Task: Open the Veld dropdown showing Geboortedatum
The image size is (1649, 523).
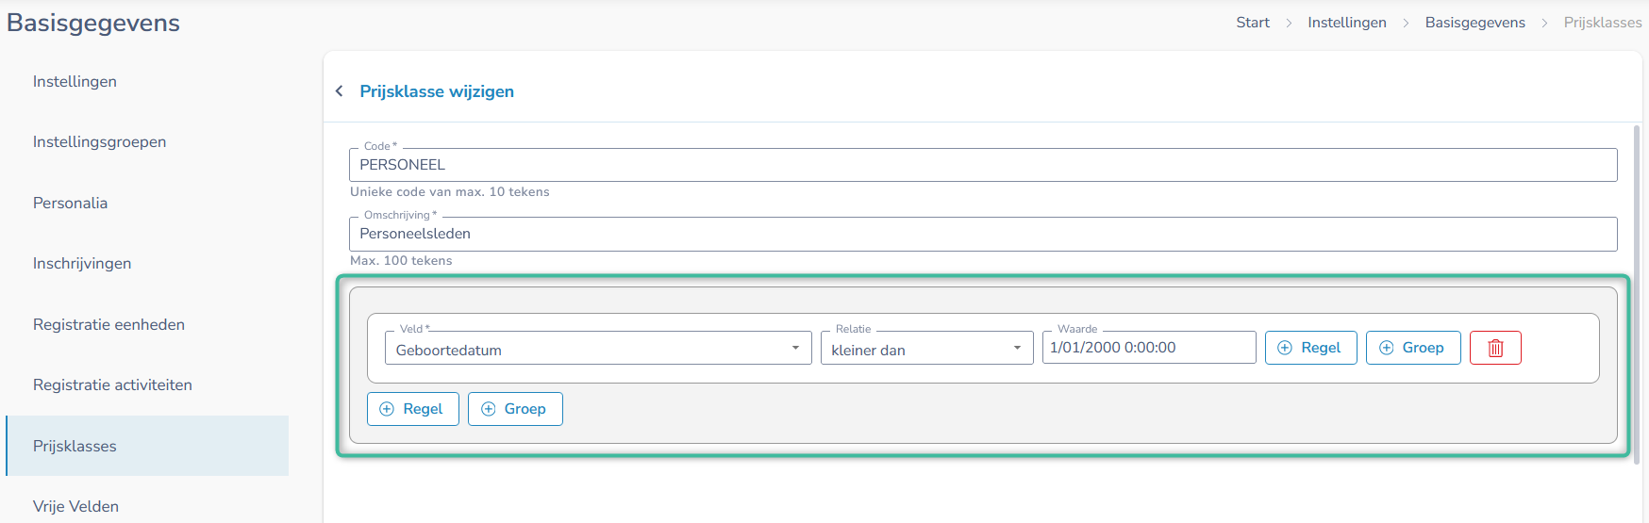Action: click(598, 348)
